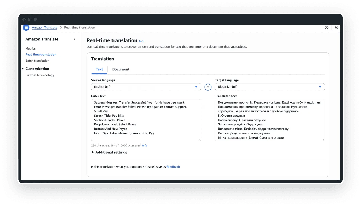Select Custom terminology in the sidebar
This screenshot has height=206, width=361.
pyautogui.click(x=40, y=75)
